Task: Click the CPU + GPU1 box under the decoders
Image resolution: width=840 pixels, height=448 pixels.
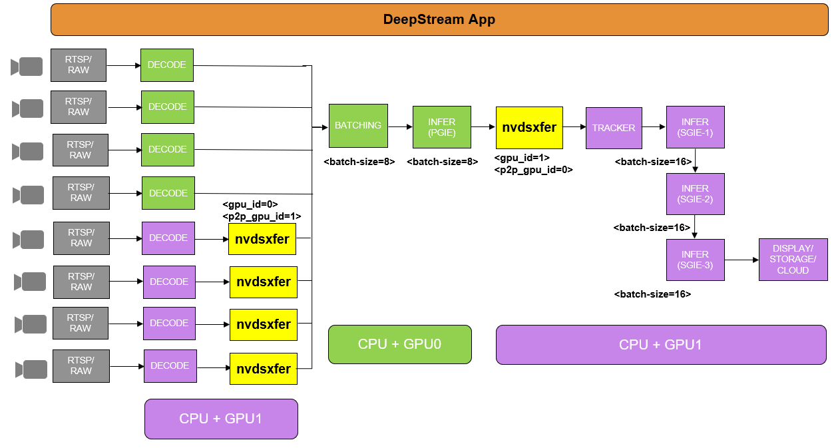Action: (x=221, y=419)
